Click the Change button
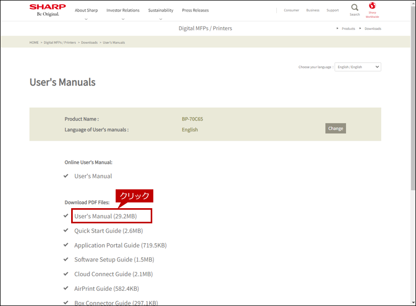 (335, 128)
